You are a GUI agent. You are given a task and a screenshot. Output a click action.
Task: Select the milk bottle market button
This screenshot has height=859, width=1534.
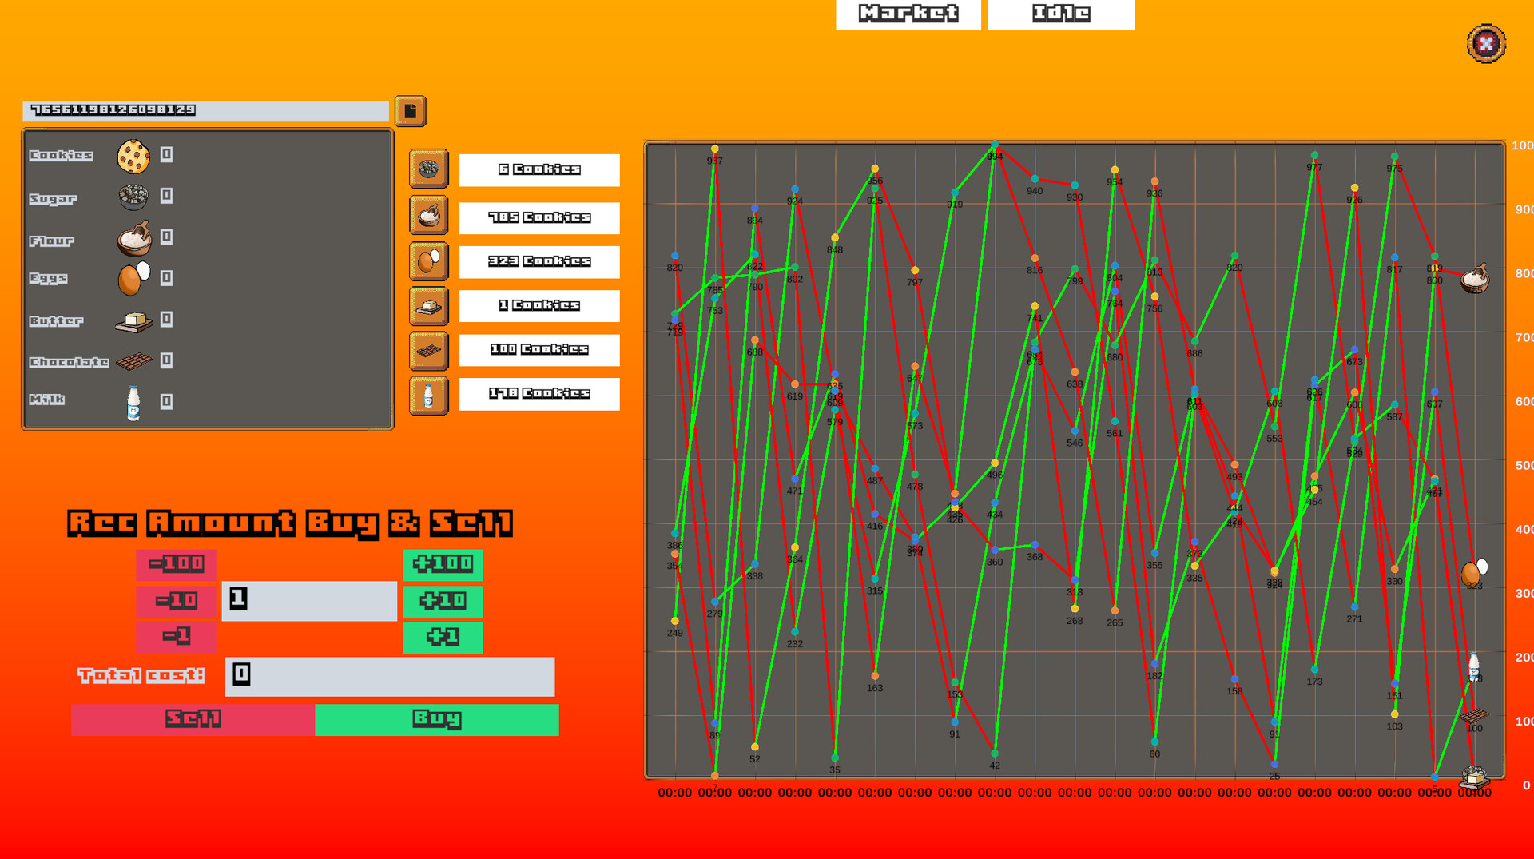(x=428, y=396)
